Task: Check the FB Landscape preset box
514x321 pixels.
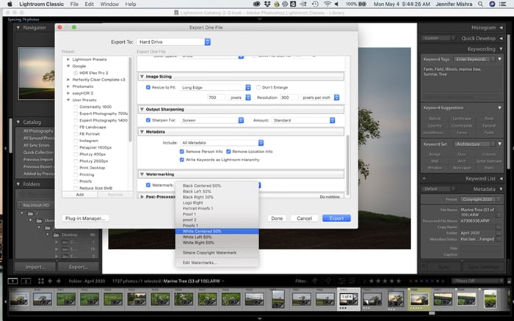Action: click(x=76, y=127)
